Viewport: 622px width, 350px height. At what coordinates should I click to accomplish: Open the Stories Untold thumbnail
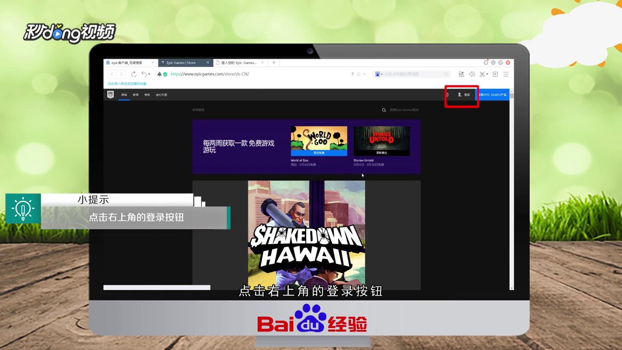click(381, 141)
